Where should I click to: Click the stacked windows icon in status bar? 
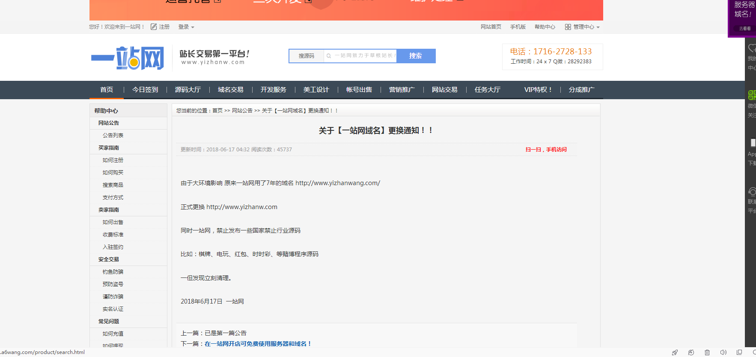pyautogui.click(x=739, y=352)
